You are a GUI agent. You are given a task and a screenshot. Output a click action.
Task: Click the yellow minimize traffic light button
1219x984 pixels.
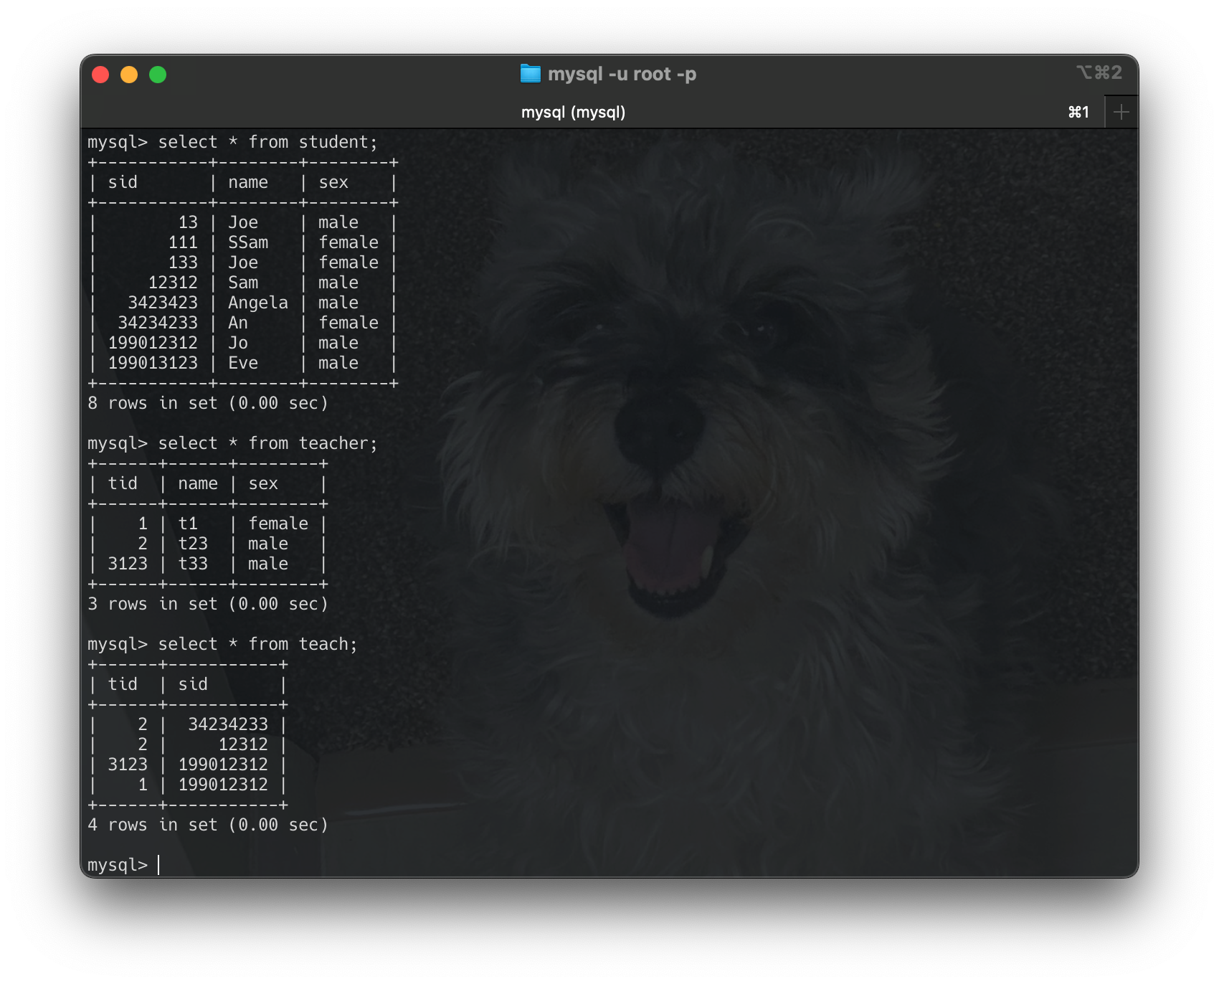[x=129, y=74]
